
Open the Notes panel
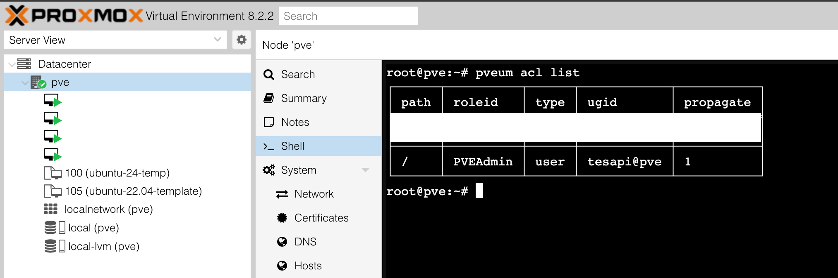coord(295,122)
